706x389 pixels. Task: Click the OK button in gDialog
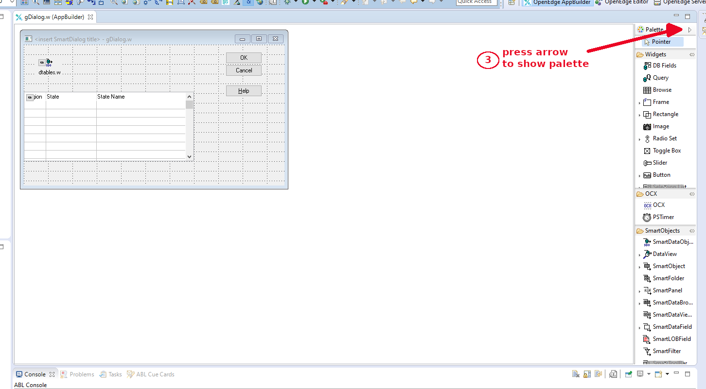[x=244, y=58]
